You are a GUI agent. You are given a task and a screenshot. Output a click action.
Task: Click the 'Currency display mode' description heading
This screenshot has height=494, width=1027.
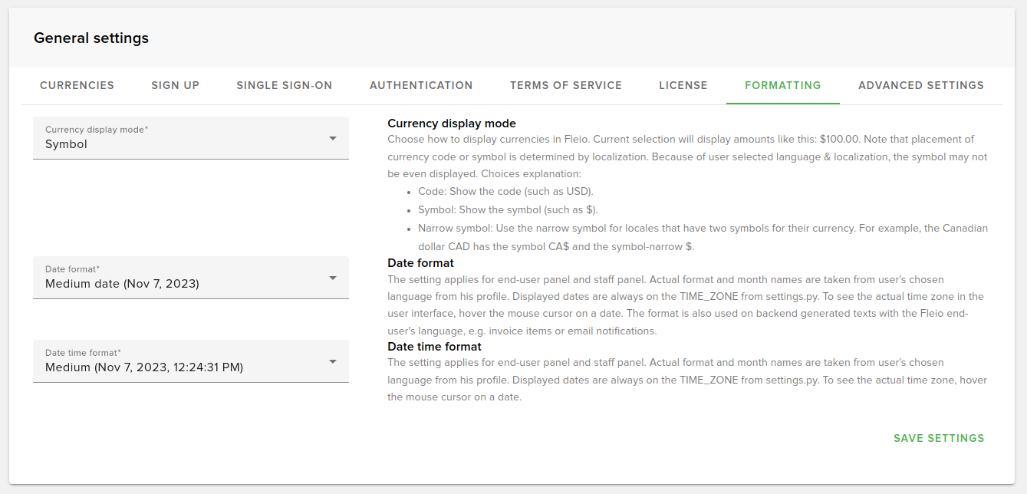click(x=451, y=123)
